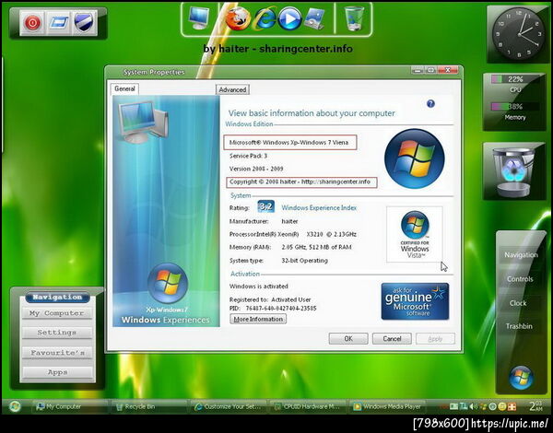Open the shield security icon
The image size is (553, 433).
84,23
